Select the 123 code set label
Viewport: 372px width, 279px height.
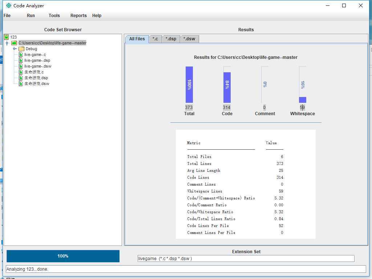tap(13, 37)
